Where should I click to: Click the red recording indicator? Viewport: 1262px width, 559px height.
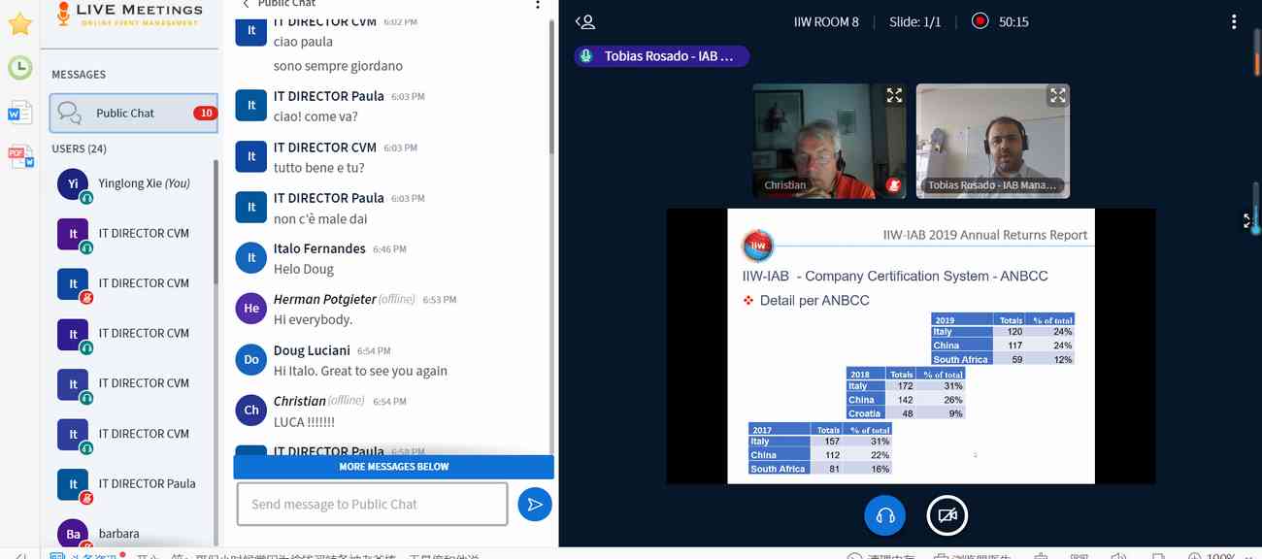tap(980, 20)
